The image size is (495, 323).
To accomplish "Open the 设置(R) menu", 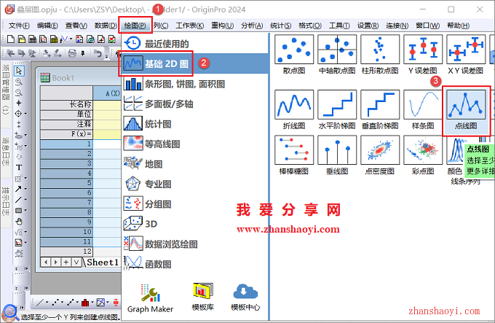I will (x=368, y=26).
